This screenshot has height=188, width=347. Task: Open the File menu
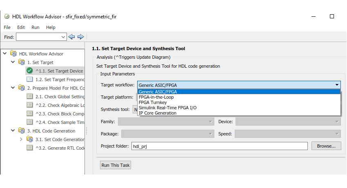(x=7, y=27)
